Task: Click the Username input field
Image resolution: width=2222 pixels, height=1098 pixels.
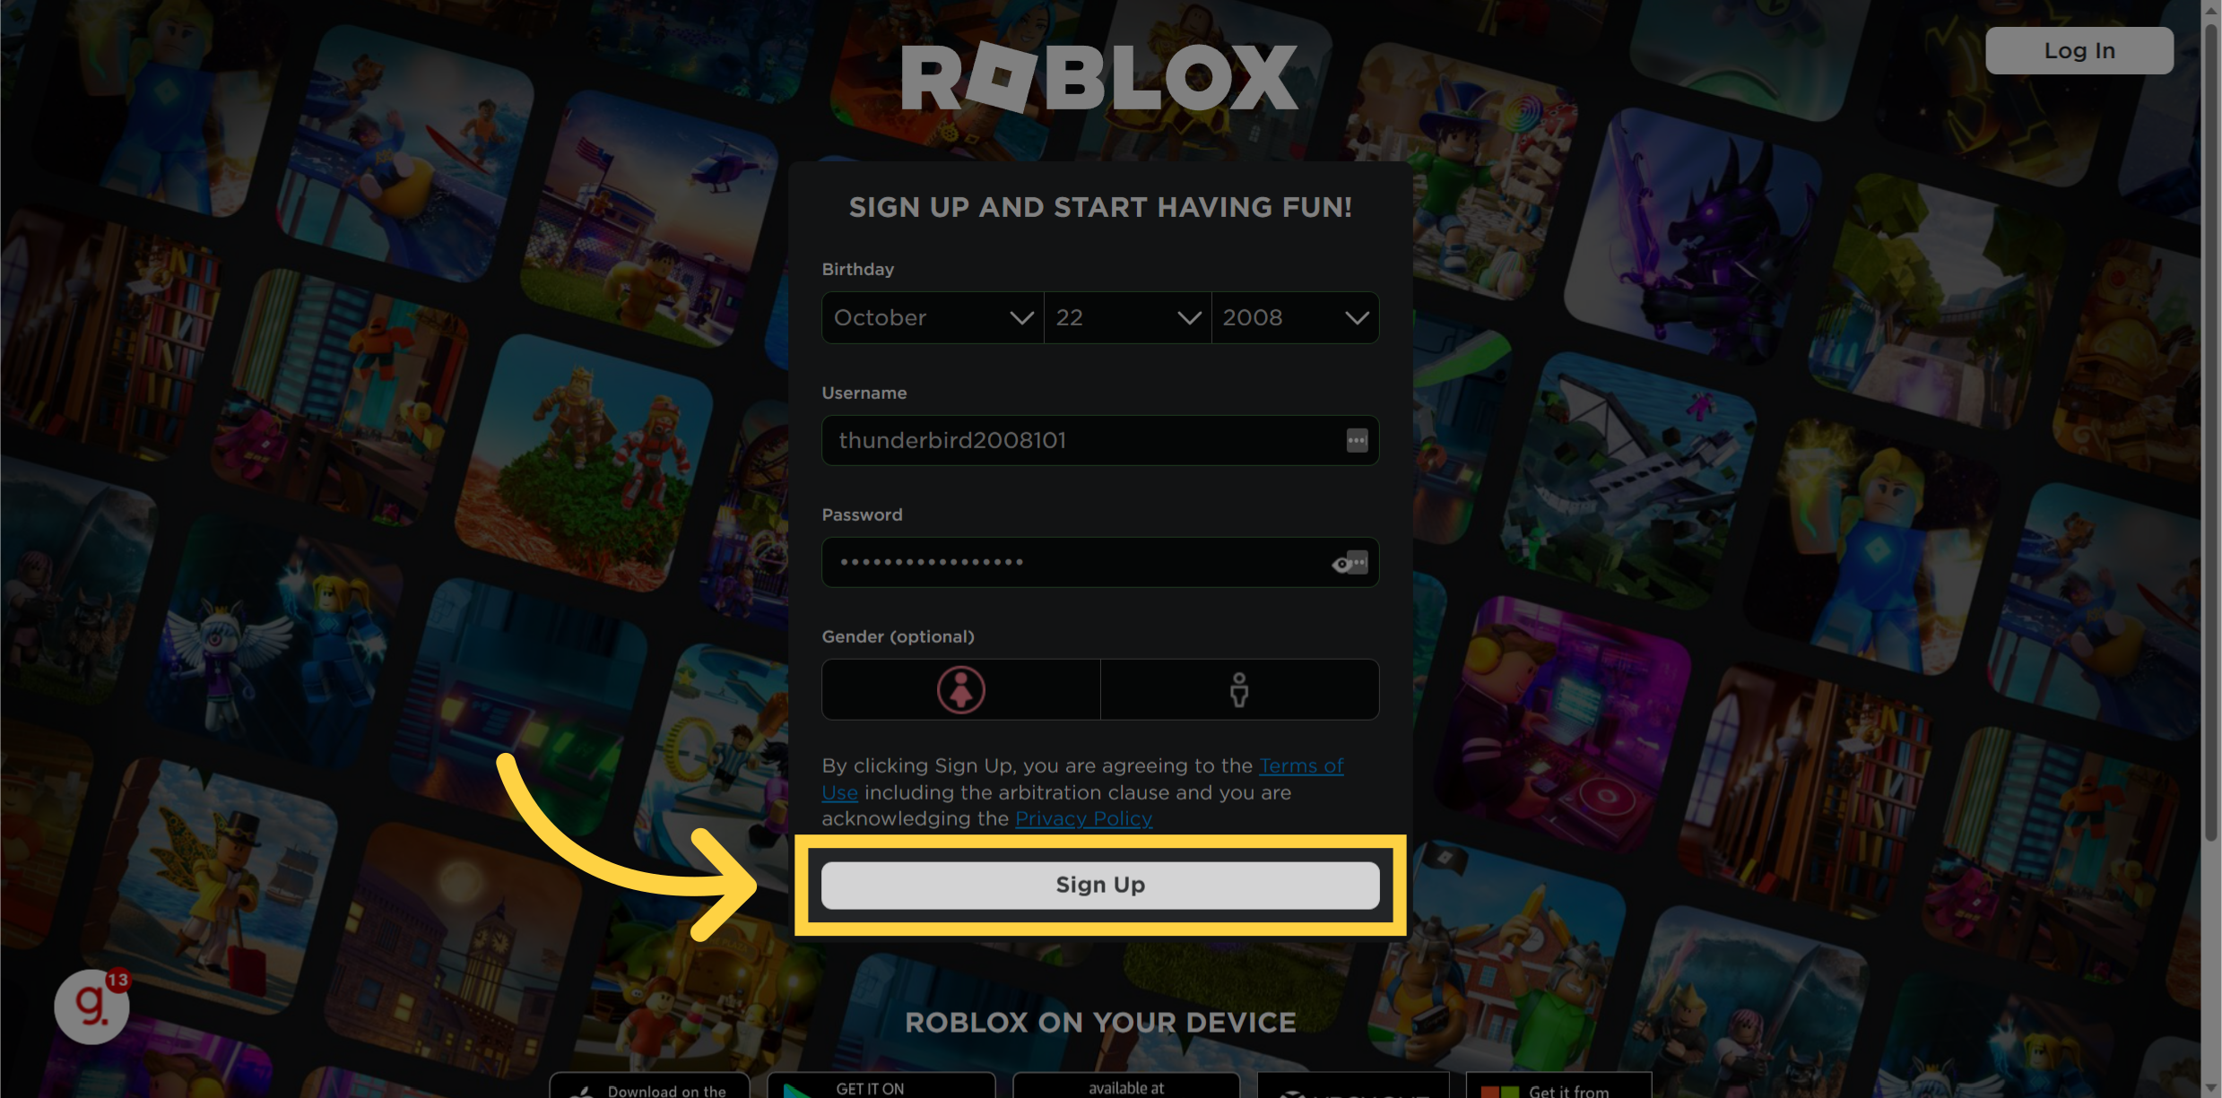Action: tap(1099, 439)
